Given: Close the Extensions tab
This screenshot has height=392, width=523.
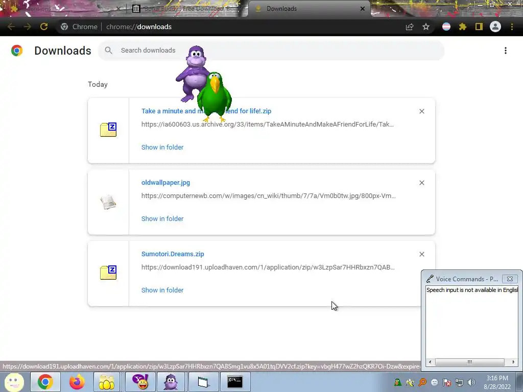Looking at the screenshot, I should pos(118,9).
